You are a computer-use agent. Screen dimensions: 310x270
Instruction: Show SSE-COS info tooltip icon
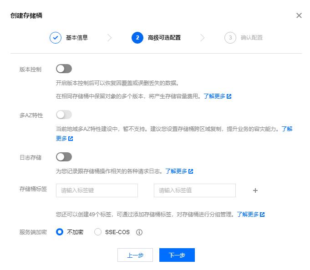(139, 232)
